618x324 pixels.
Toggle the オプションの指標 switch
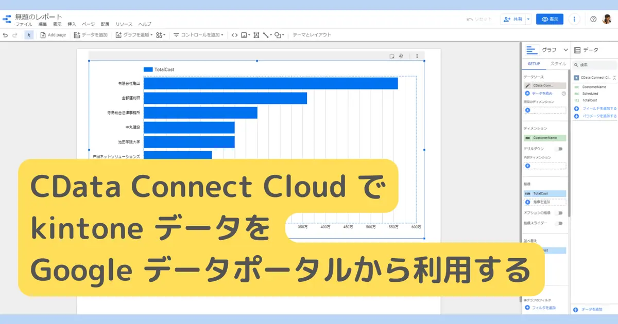[x=558, y=213]
